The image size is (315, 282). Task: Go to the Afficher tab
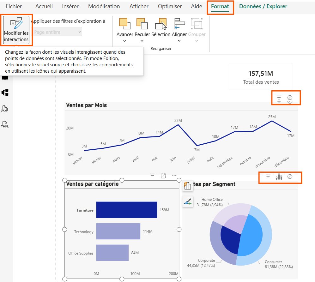click(139, 6)
